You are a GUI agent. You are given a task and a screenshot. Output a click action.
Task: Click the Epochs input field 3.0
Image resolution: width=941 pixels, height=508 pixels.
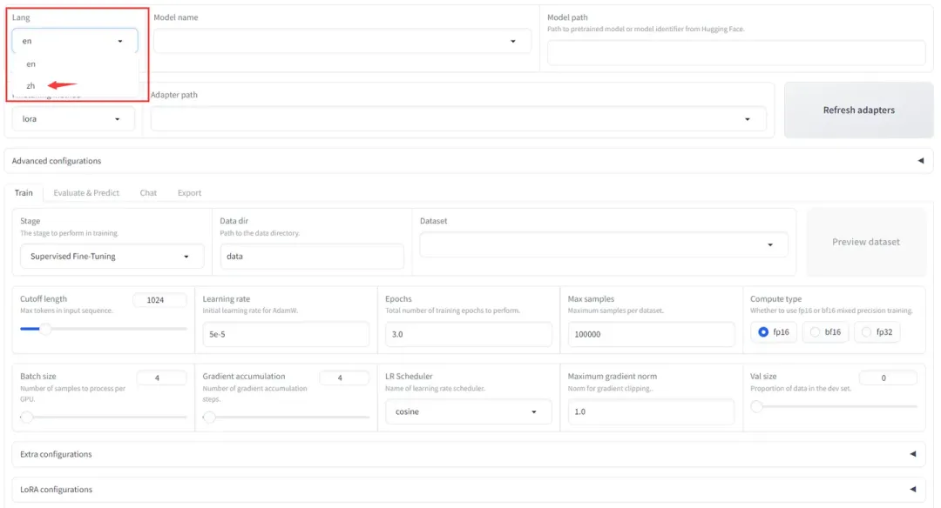[x=468, y=334]
